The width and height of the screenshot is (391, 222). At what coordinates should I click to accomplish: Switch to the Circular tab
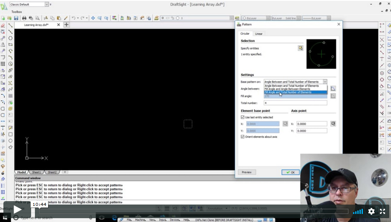(245, 33)
